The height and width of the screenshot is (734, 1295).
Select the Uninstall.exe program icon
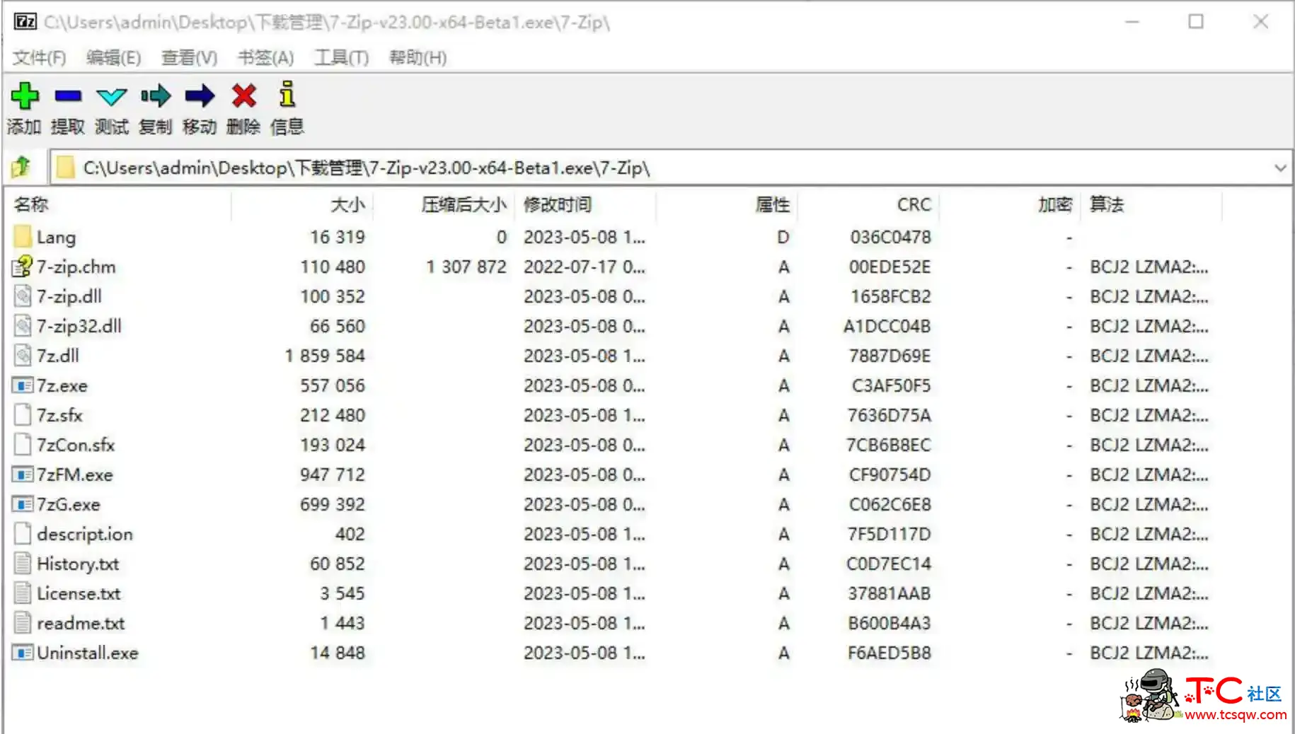click(x=23, y=653)
